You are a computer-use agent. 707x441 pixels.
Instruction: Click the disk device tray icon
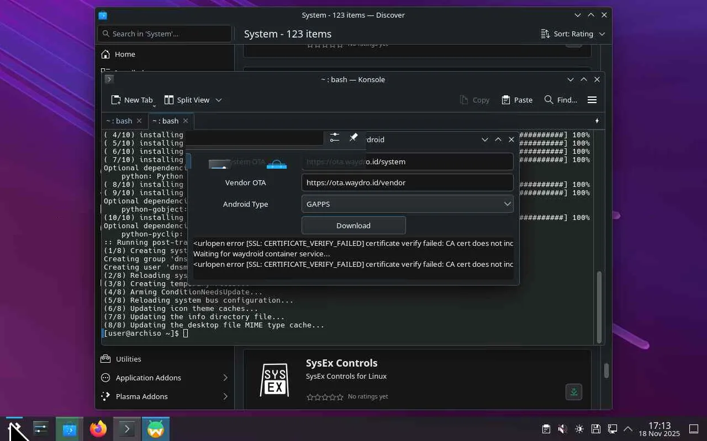coord(595,429)
